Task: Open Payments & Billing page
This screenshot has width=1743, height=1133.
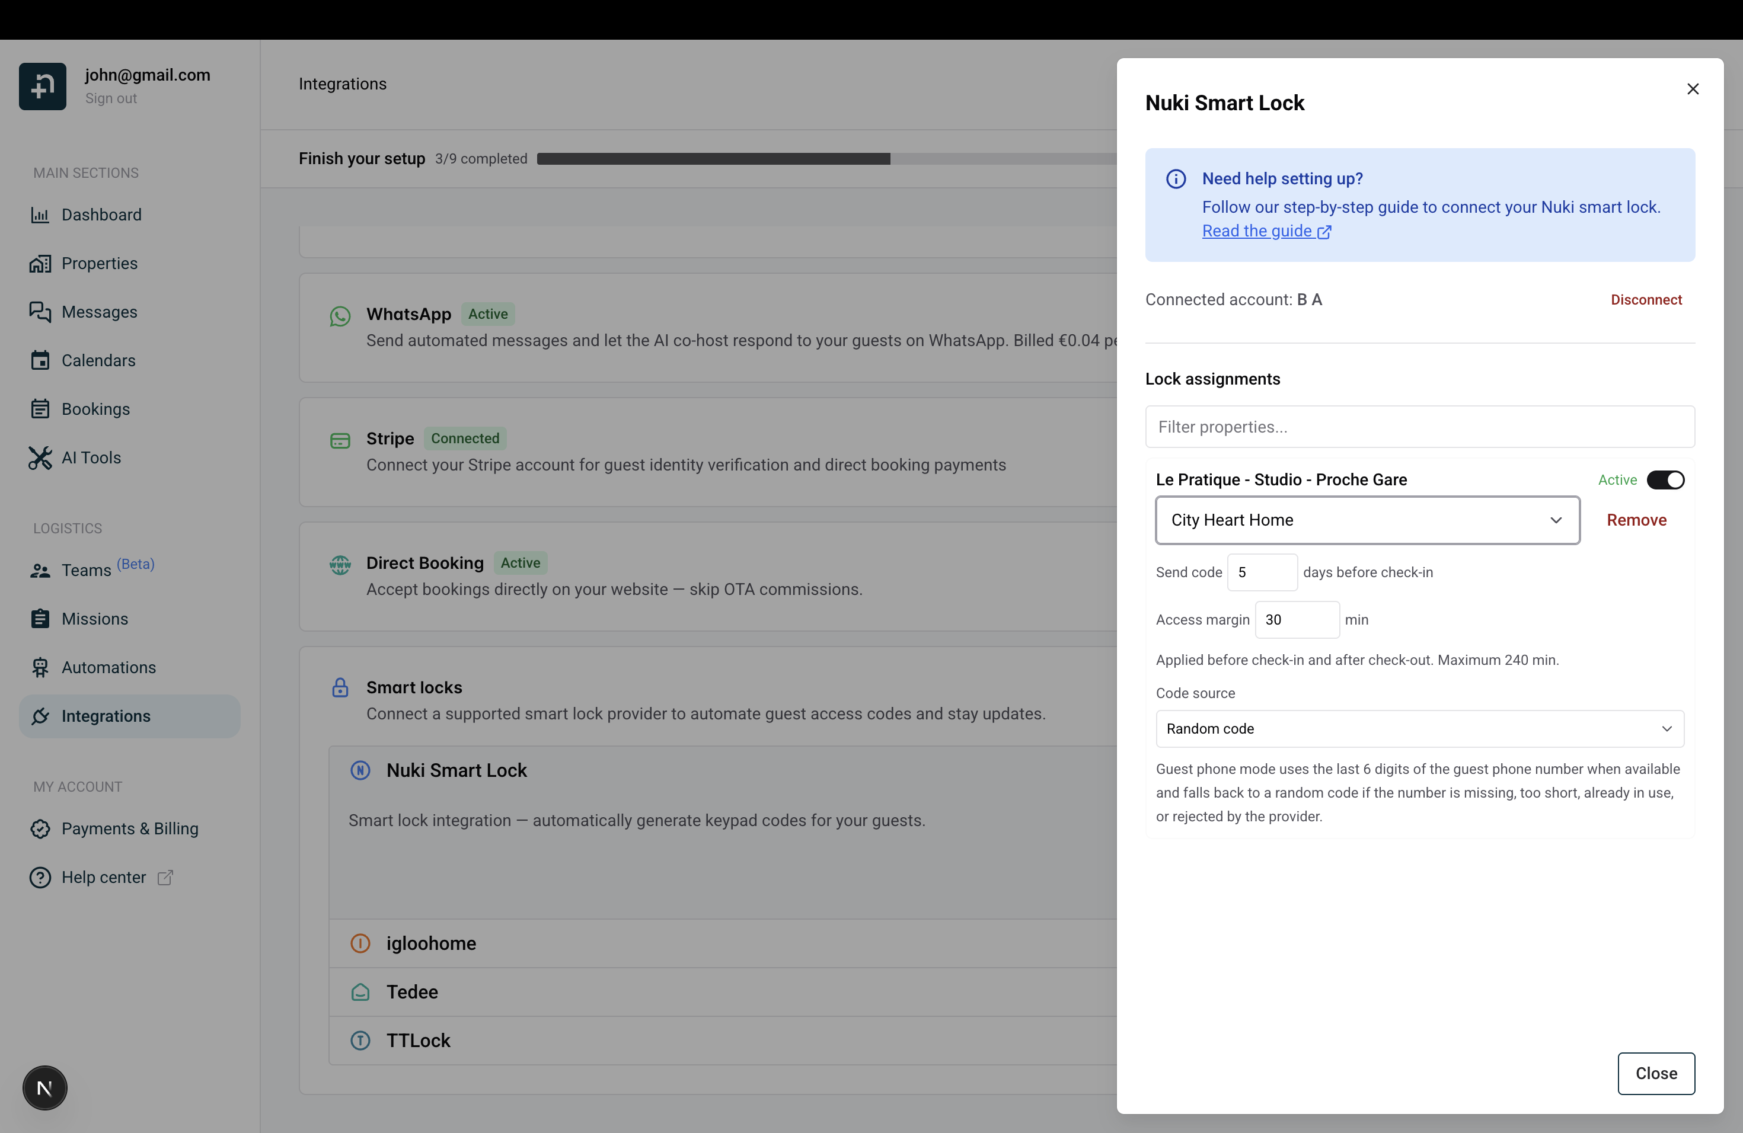Action: 130,829
